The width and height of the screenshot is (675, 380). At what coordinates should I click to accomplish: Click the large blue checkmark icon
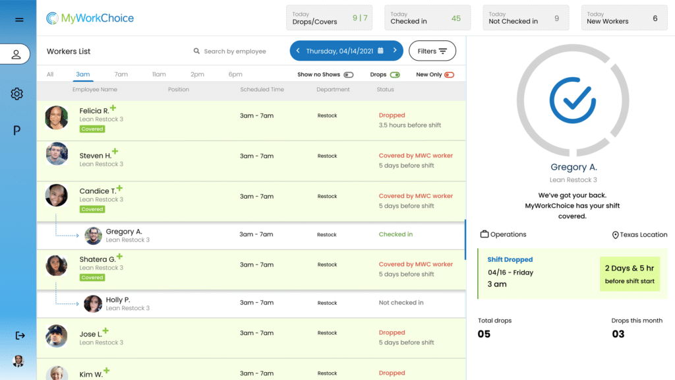[573, 100]
